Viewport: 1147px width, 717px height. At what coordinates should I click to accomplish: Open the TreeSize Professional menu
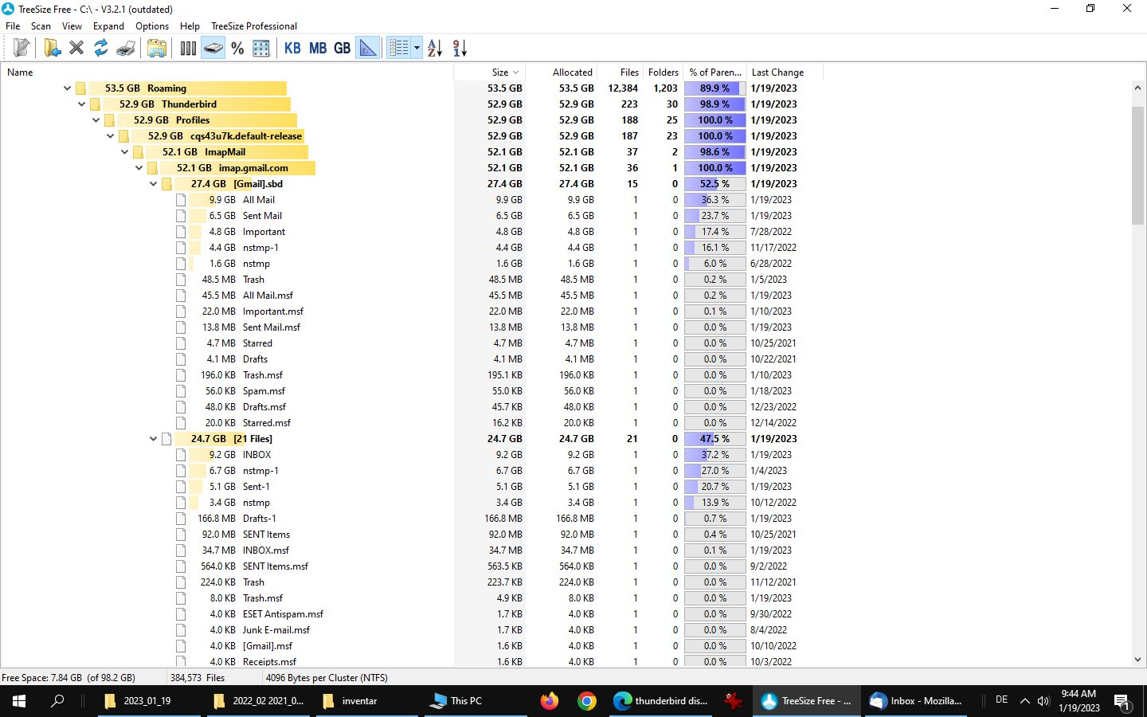tap(254, 26)
